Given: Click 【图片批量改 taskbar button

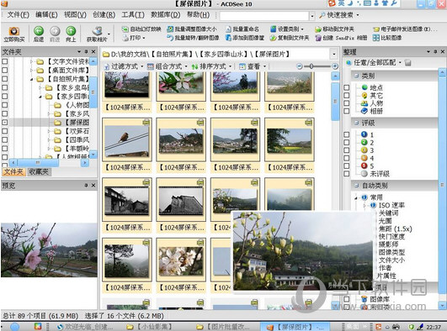Looking at the screenshot, I should point(223,327).
